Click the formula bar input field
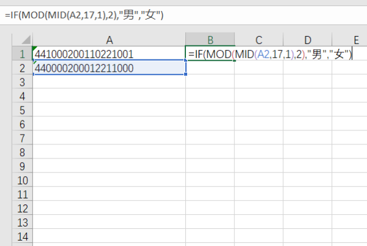The image size is (367, 246). coord(183,15)
